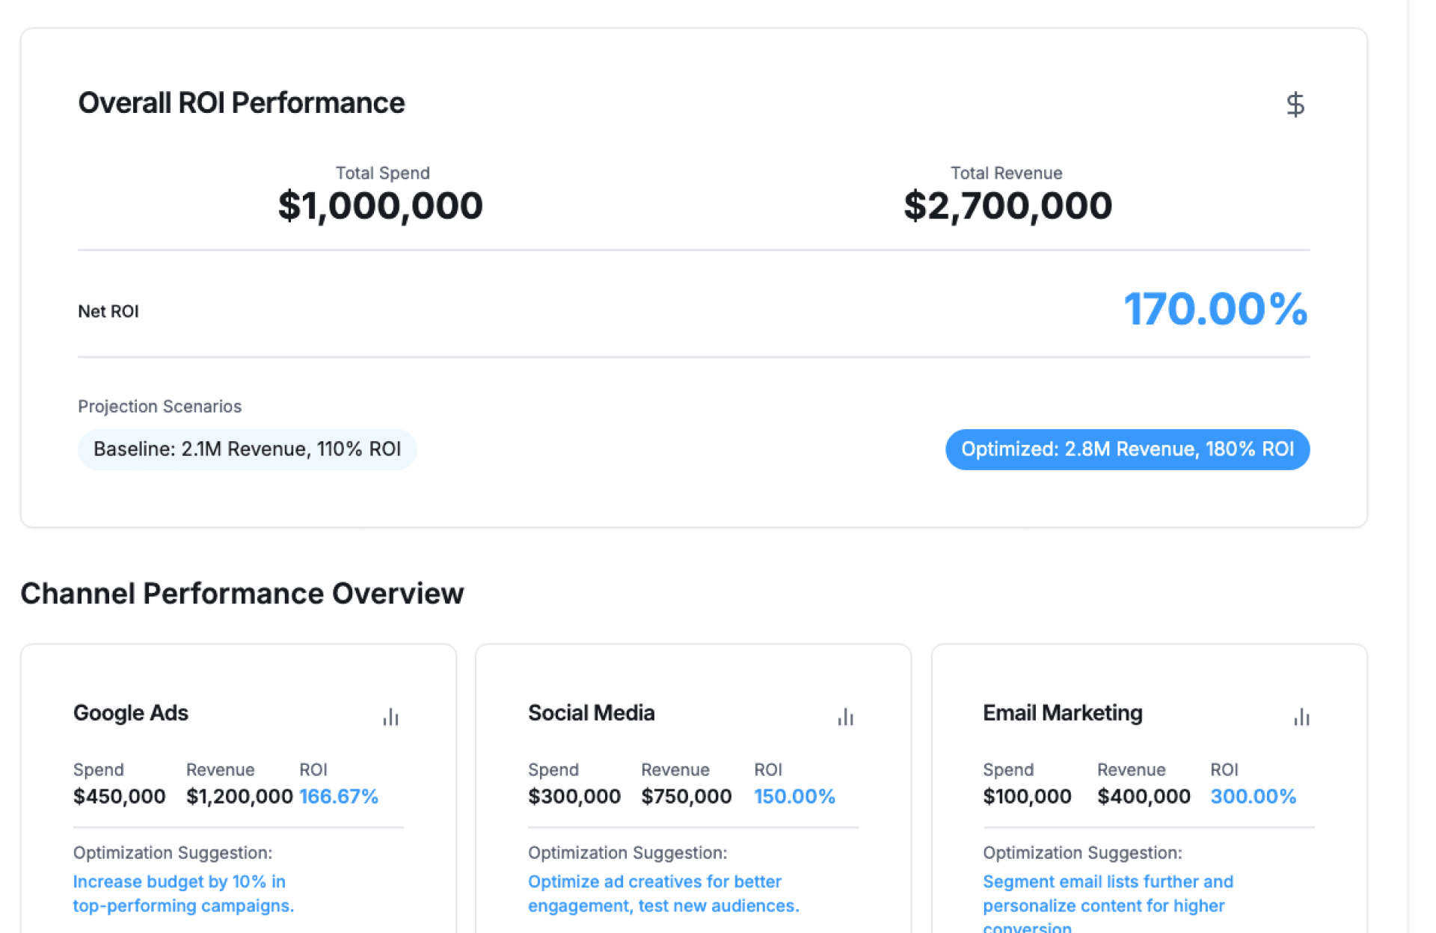Click the Social Media bar chart icon

(x=845, y=717)
